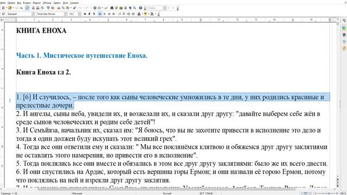
Task: Open New document type dropdown arrow
Action: (x=7, y=8)
